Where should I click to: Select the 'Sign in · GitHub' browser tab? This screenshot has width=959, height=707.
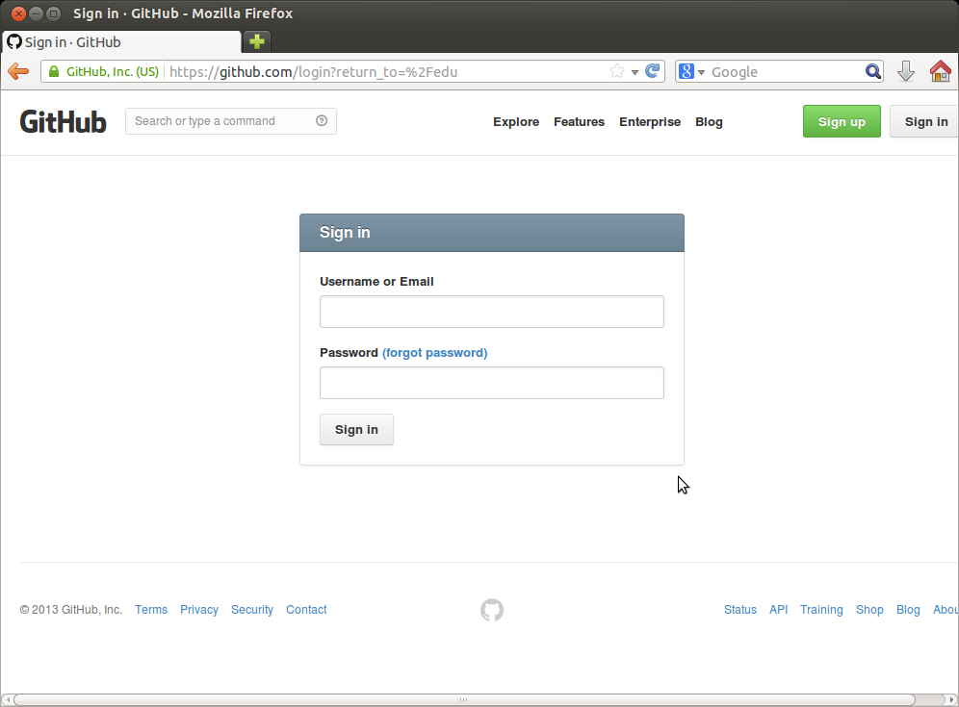coord(121,42)
